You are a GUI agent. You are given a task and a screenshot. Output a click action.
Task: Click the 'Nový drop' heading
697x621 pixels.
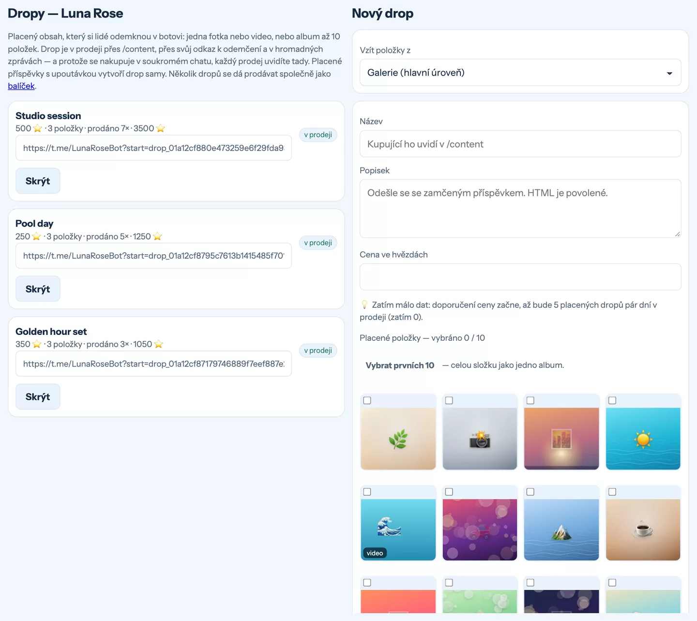point(382,14)
